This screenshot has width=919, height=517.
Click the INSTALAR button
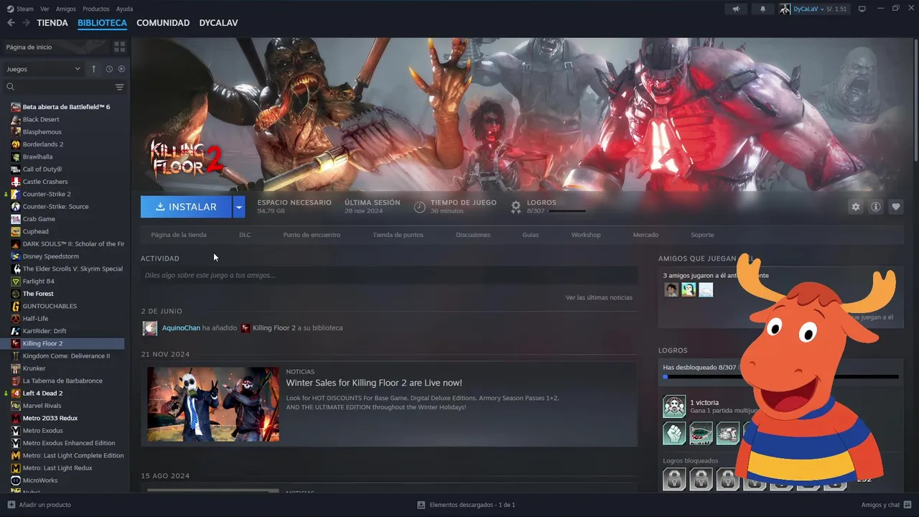point(186,207)
